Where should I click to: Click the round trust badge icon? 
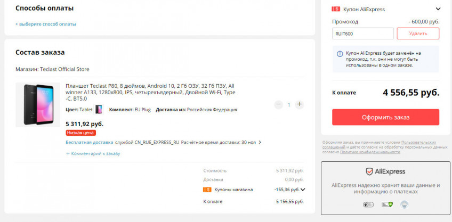(x=405, y=204)
